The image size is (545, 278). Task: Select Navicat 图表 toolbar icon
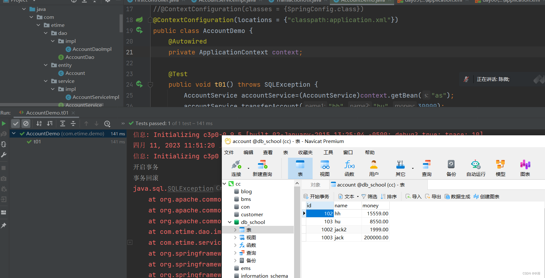click(x=525, y=168)
